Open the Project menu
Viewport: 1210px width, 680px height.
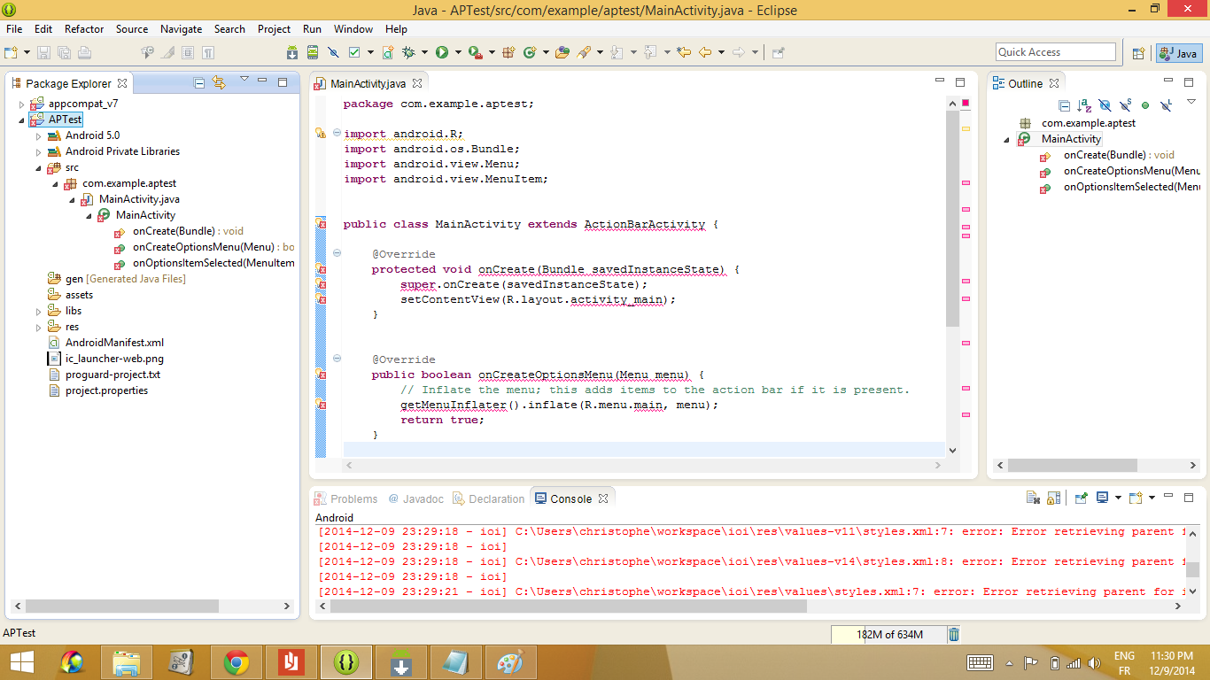click(x=275, y=29)
